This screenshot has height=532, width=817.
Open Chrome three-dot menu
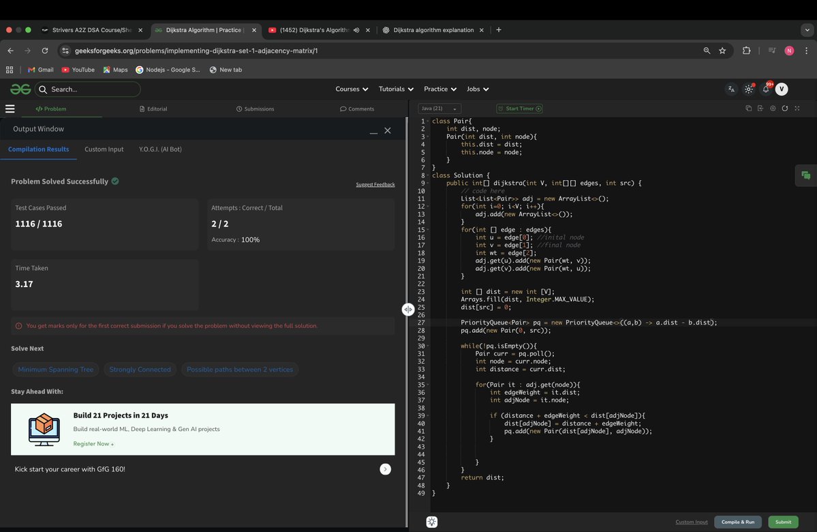(x=806, y=50)
